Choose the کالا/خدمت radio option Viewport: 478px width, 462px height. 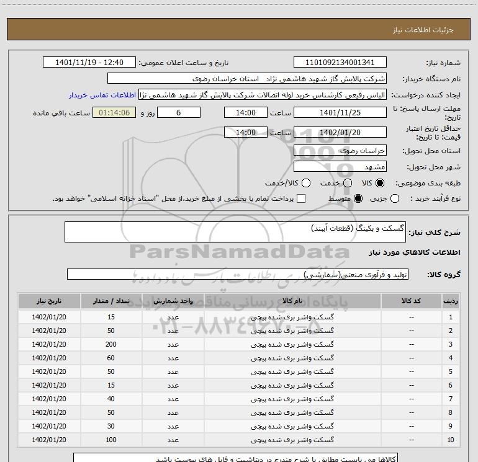306,184
